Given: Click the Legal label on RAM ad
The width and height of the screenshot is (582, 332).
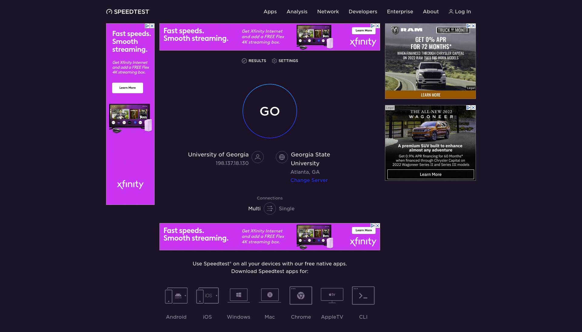Looking at the screenshot, I should tap(471, 88).
